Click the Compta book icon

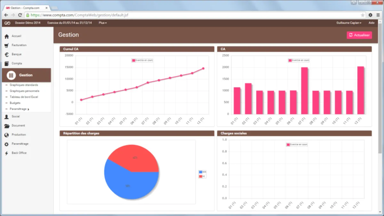click(6, 64)
